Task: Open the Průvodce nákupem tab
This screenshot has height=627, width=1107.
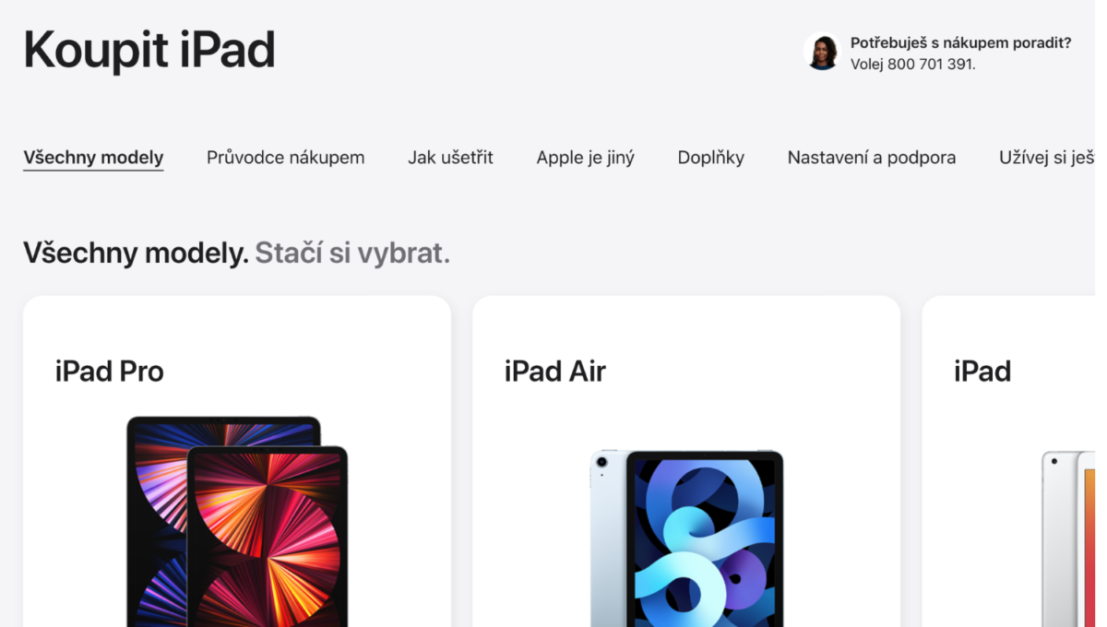Action: pos(286,158)
